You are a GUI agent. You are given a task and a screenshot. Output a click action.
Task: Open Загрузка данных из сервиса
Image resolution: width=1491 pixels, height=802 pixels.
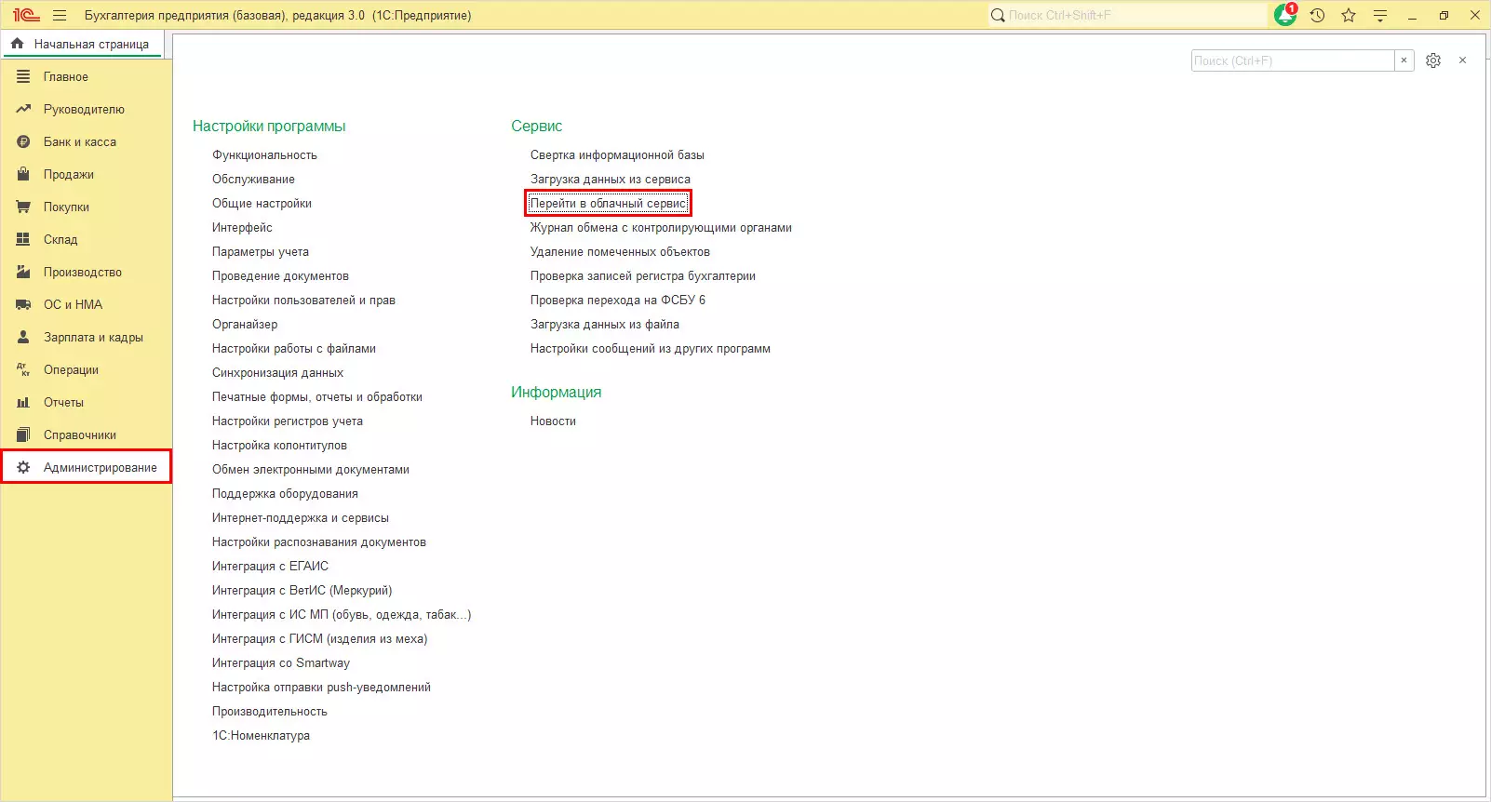(x=611, y=179)
